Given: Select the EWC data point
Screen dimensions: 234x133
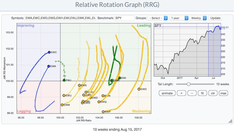Looking at the screenshot, I should click(49, 52).
